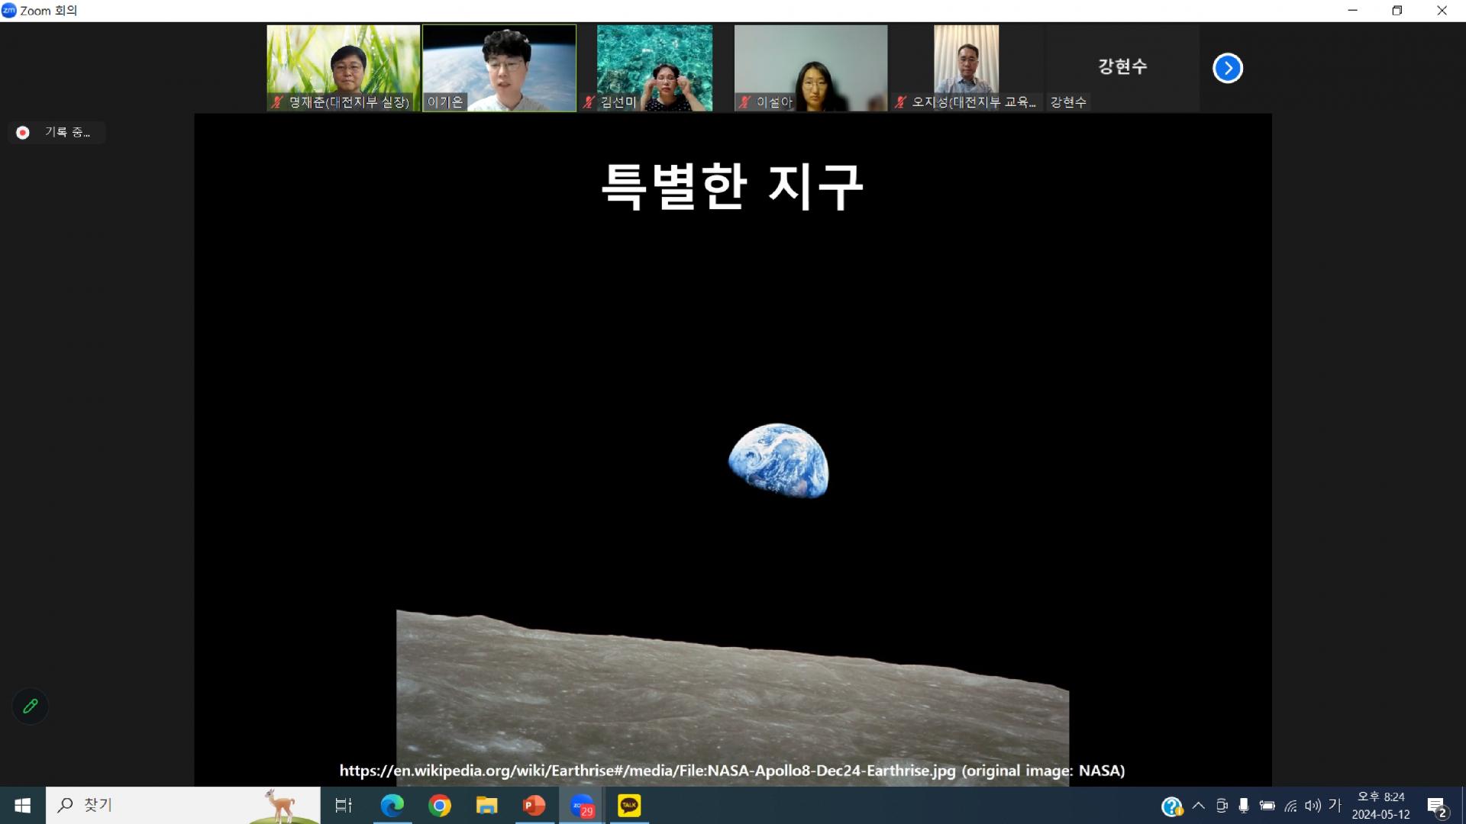Viewport: 1466px width, 824px height.
Task: Open File Explorer from the taskbar
Action: point(486,805)
